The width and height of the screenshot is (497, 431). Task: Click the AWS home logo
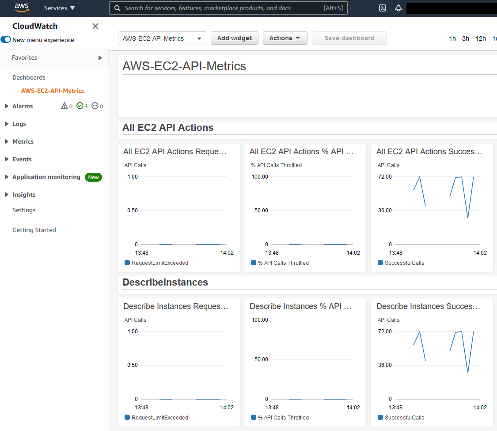21,8
